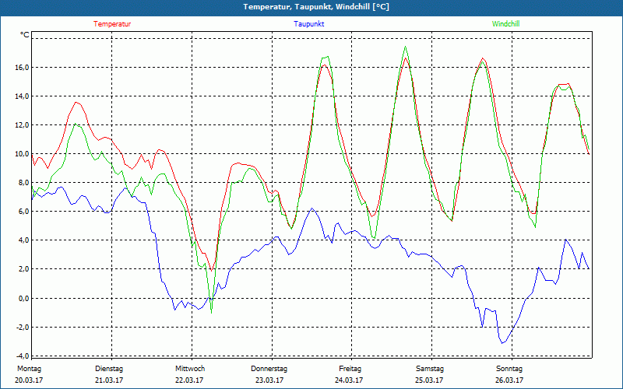623x389 pixels.
Task: Click the chart title Temperatur, Taupunkt, Windchill
Action: [316, 7]
